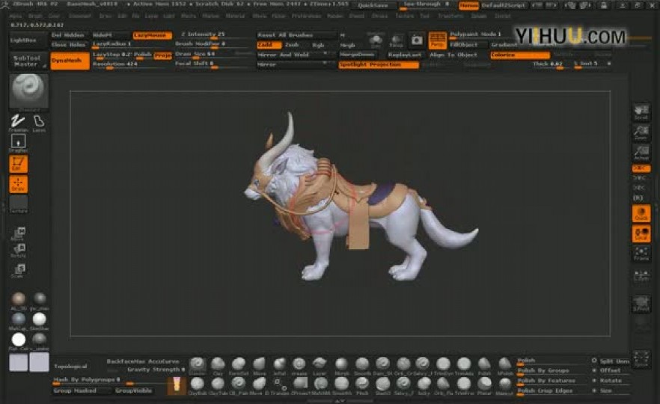Open the Mirror And Weld axis options
Viewport: 660px width, 404px height.
(325, 55)
